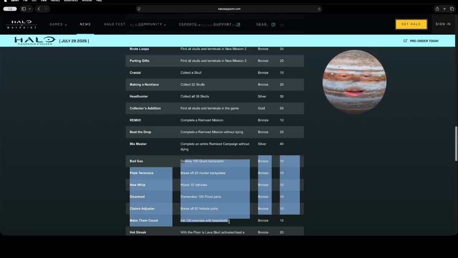
Task: Reload the halowaypoint.com page
Action: 319,9
